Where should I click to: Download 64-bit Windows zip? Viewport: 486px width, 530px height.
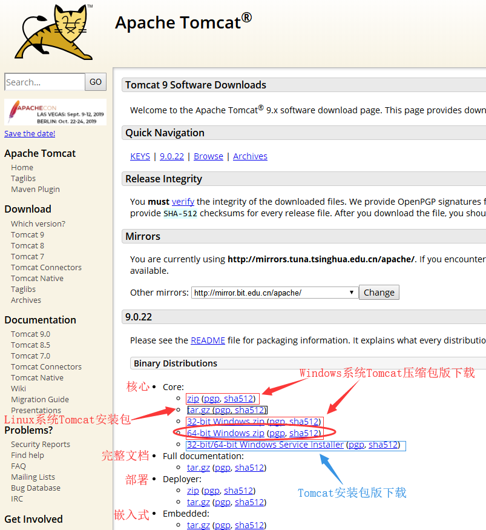[x=226, y=433]
